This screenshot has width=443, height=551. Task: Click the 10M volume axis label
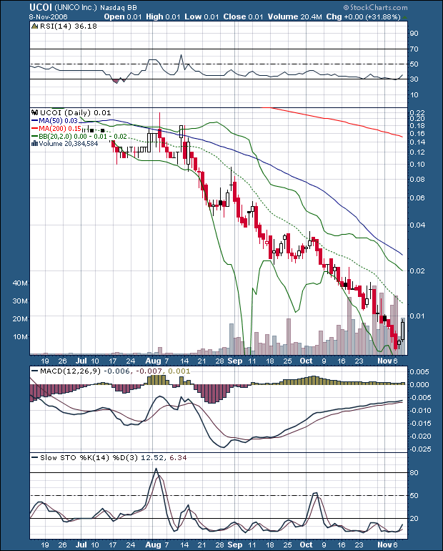pyautogui.click(x=20, y=336)
